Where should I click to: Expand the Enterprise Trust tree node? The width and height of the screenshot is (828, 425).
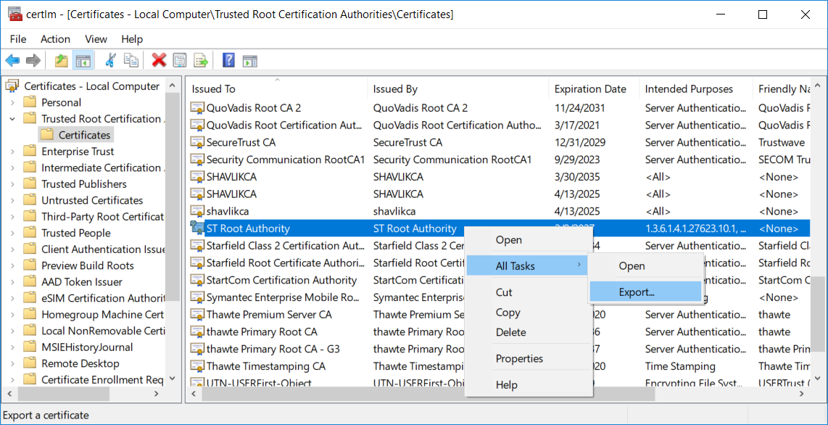[x=12, y=152]
